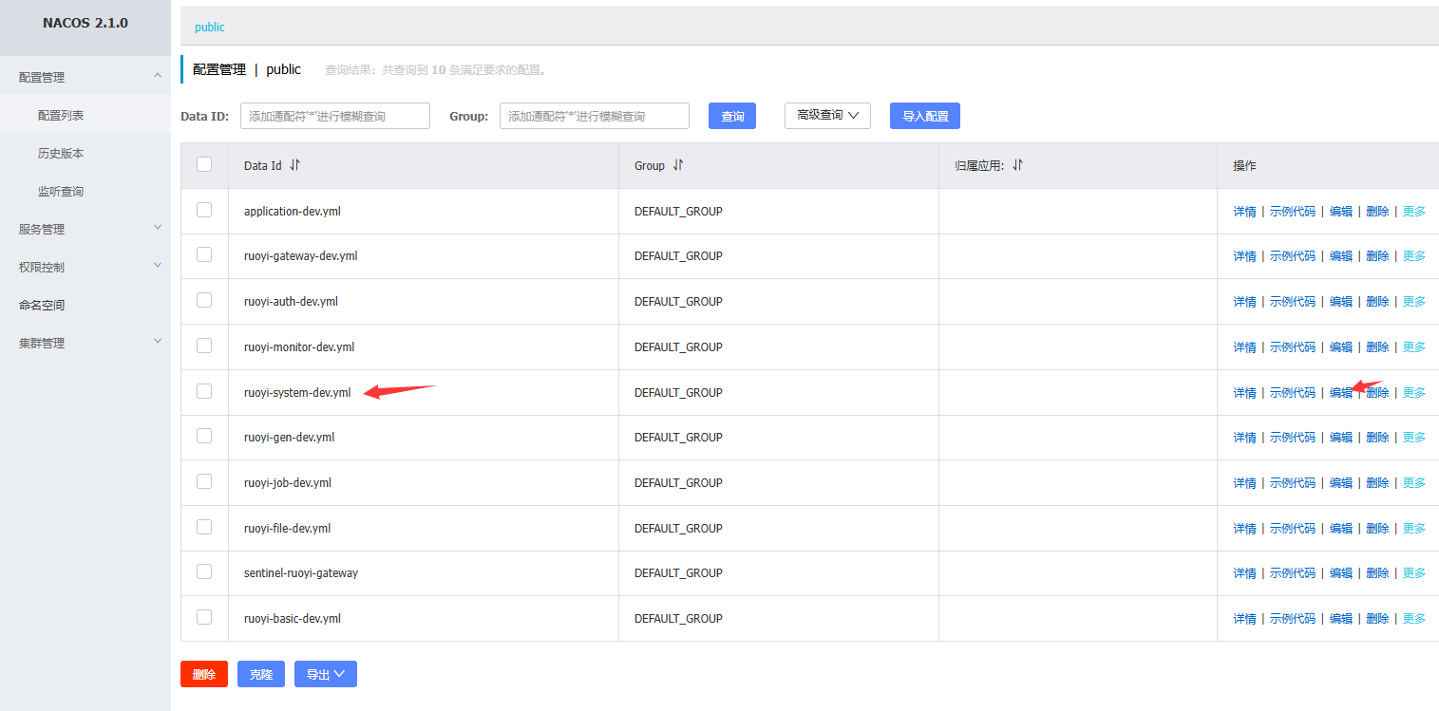Open the 高级查询 advanced query dropdown
The image size is (1439, 711).
tap(827, 116)
